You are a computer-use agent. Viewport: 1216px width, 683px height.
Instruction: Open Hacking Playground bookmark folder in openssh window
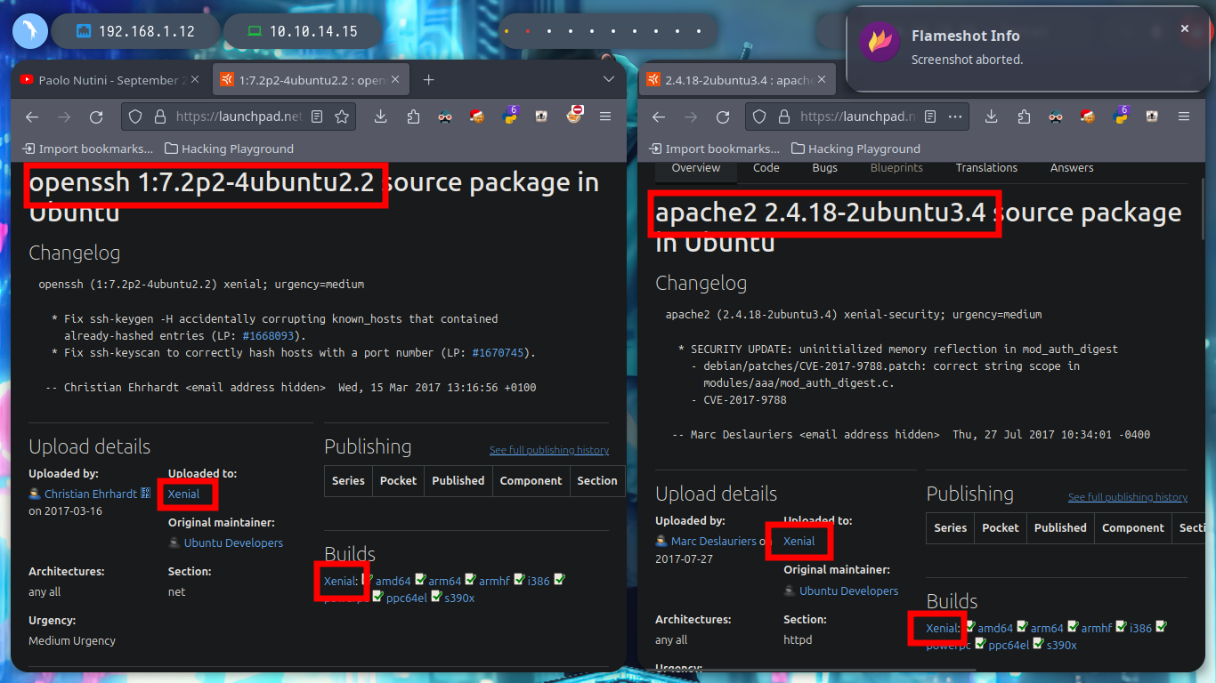pos(229,149)
